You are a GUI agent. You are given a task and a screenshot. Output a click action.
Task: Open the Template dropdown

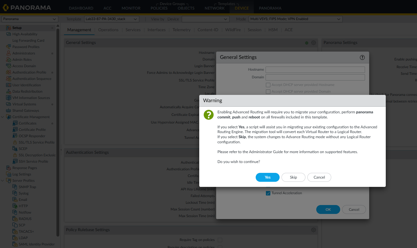[x=112, y=19]
